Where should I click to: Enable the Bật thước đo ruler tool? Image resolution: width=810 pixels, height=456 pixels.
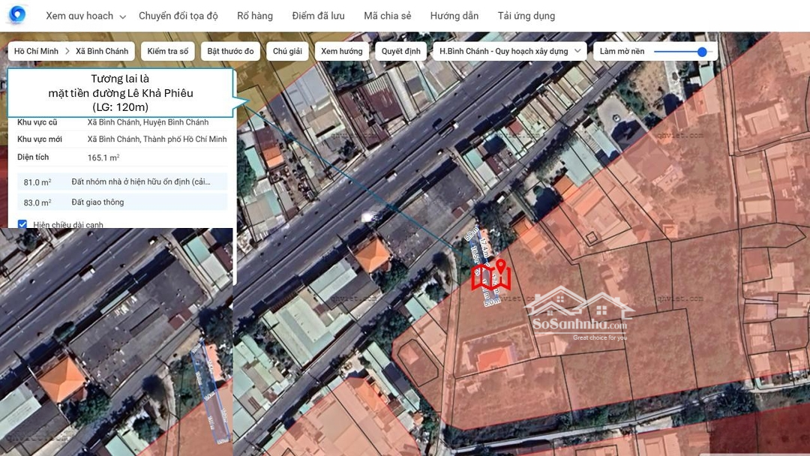pyautogui.click(x=230, y=52)
